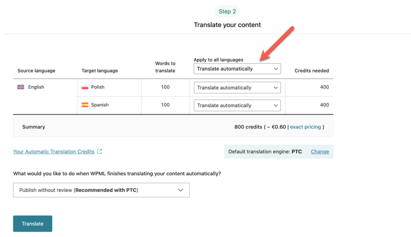This screenshot has height=237, width=411.
Task: Click the Default translation engine PTC label
Action: pos(265,152)
